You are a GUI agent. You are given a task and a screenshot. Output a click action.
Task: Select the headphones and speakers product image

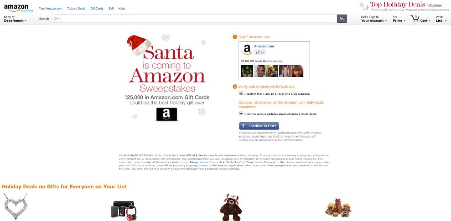pyautogui.click(x=124, y=209)
